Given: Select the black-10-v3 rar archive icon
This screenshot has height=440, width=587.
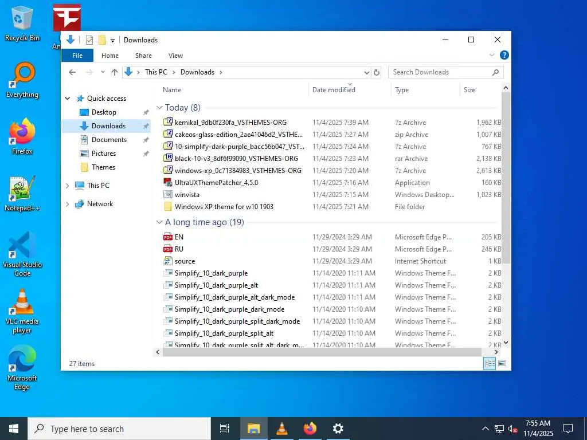Looking at the screenshot, I should (x=168, y=158).
